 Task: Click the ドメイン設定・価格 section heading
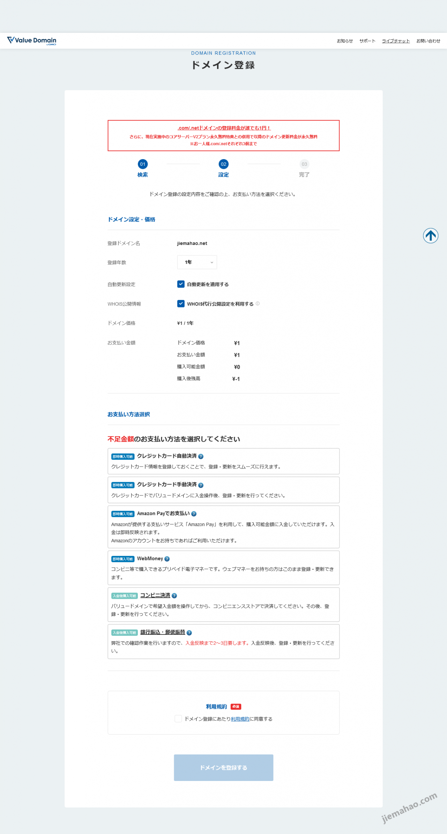[x=132, y=219]
